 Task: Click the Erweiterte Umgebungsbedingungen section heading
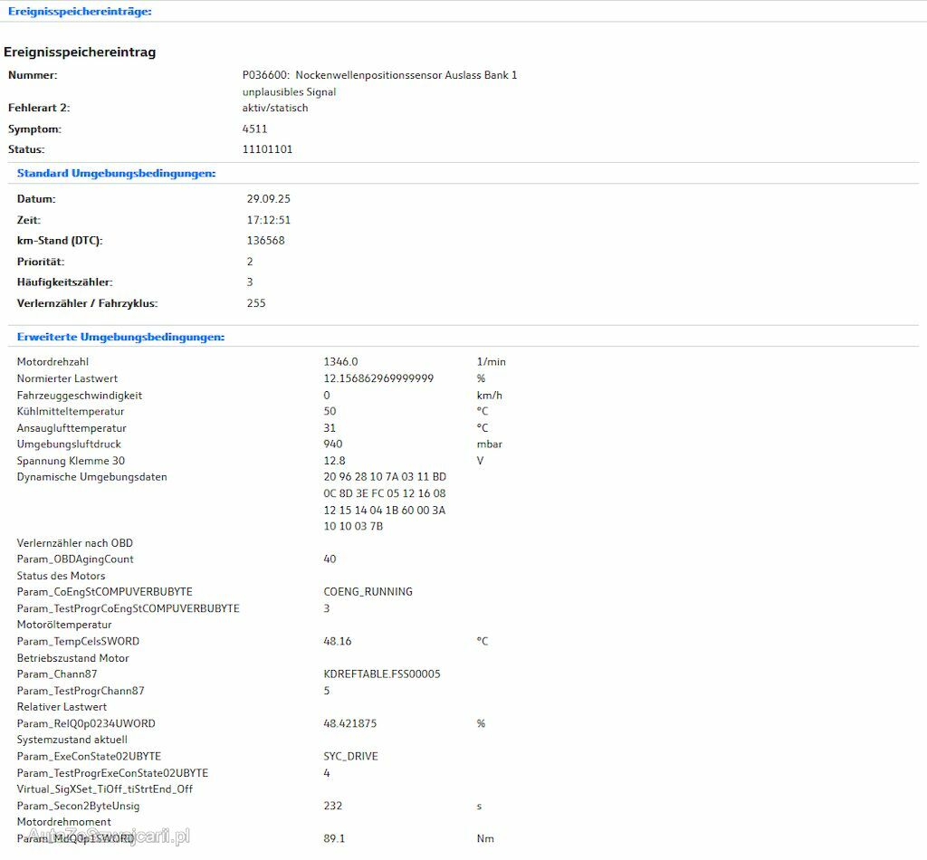pos(120,337)
